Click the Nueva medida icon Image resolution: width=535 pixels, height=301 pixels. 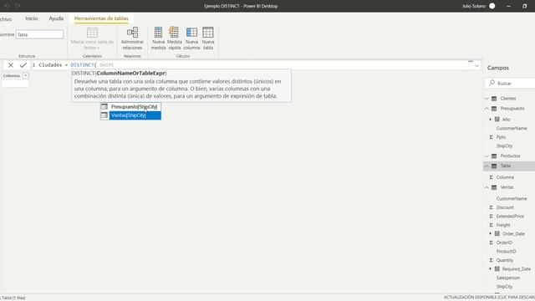[158, 32]
